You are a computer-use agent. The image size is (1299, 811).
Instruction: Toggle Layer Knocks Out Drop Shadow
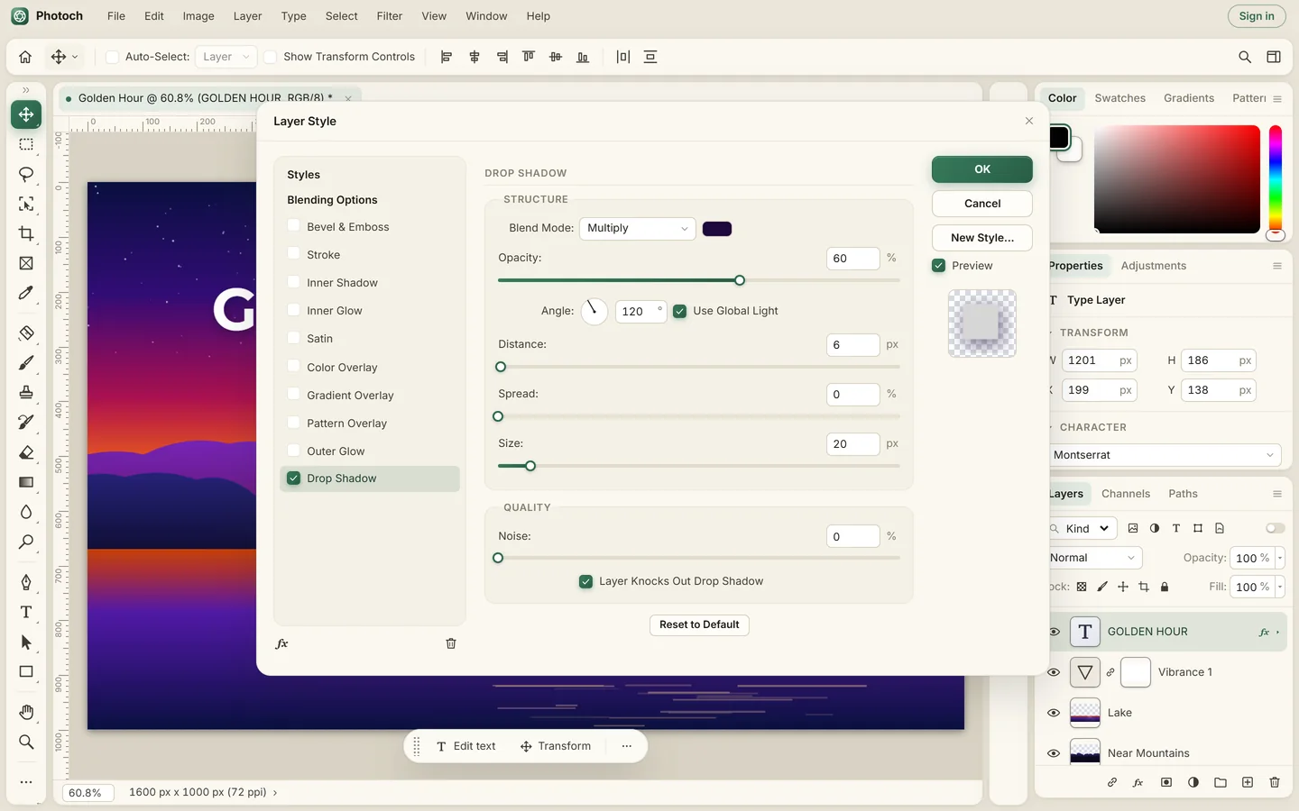[586, 581]
